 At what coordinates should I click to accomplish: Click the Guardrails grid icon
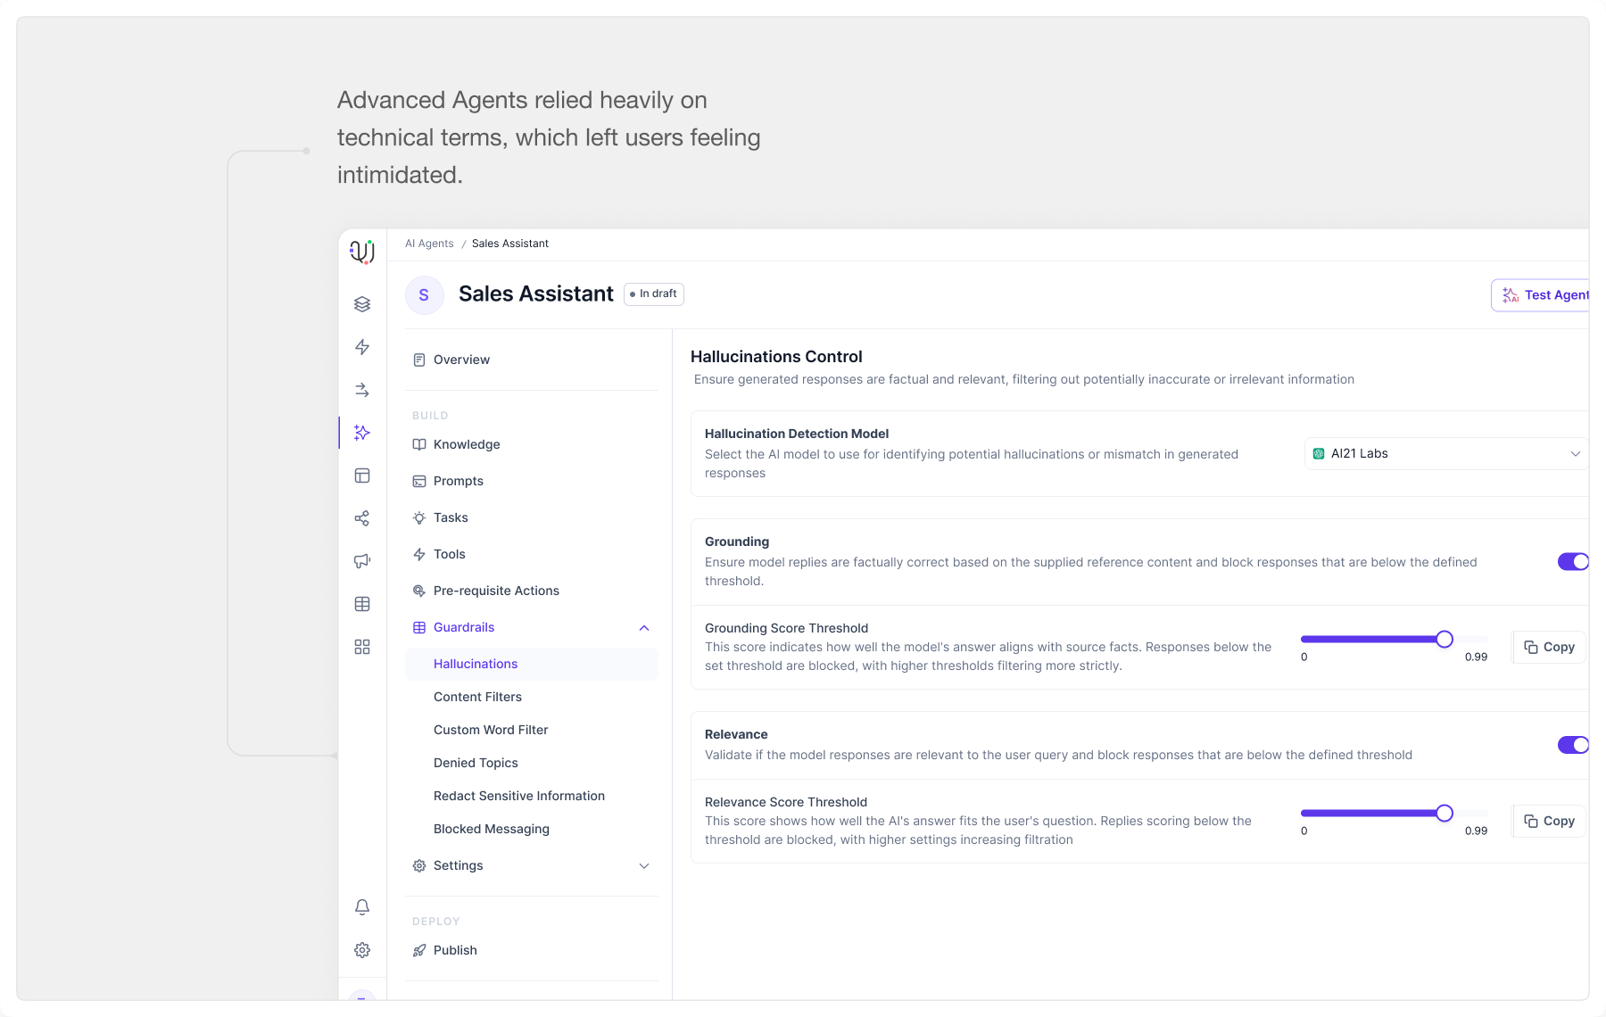point(419,627)
